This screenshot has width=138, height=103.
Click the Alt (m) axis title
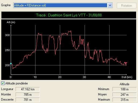pyautogui.click(x=11, y=22)
